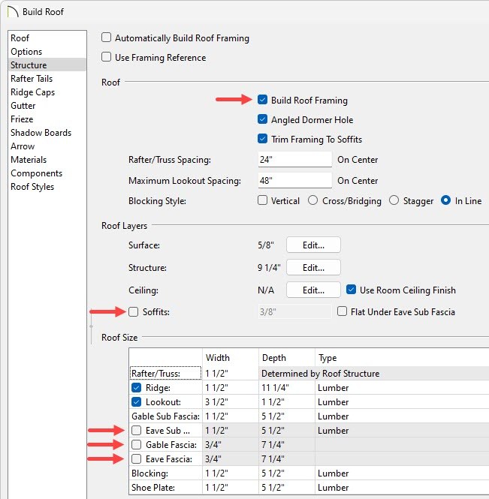Uncheck Build Roof Framing
Viewport: 489px width, 499px height.
[262, 100]
